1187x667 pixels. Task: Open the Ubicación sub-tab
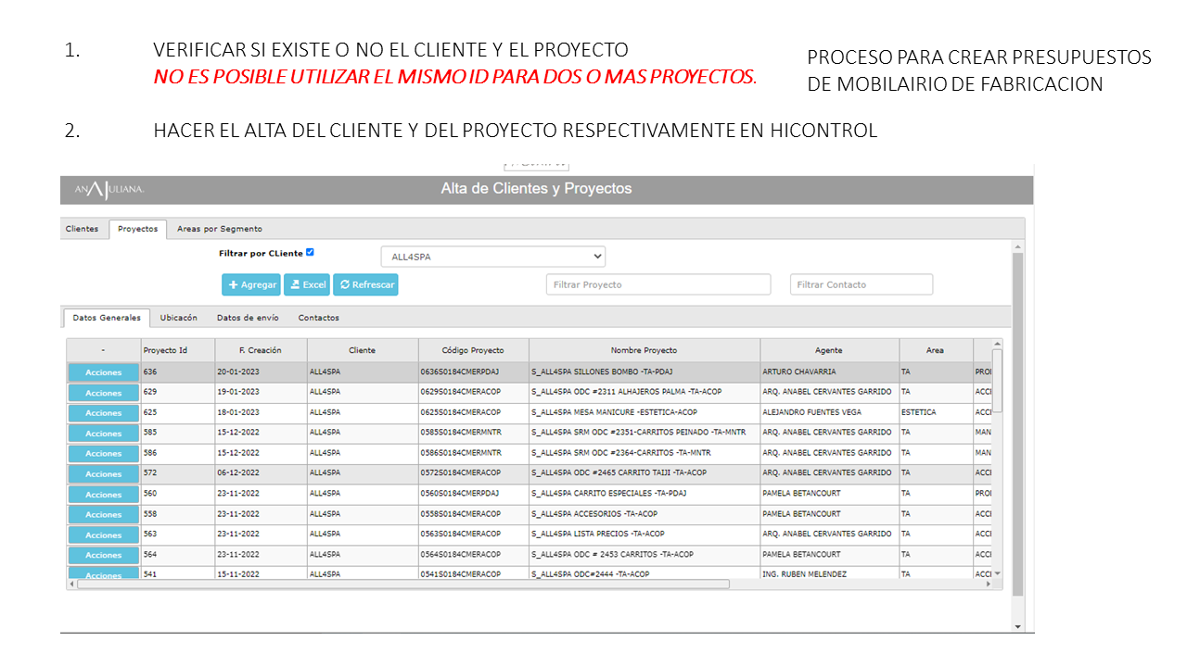[178, 318]
